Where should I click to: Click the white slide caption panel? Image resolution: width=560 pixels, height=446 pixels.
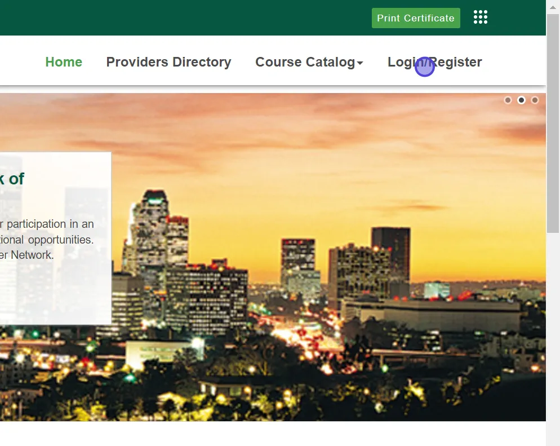[x=55, y=293]
